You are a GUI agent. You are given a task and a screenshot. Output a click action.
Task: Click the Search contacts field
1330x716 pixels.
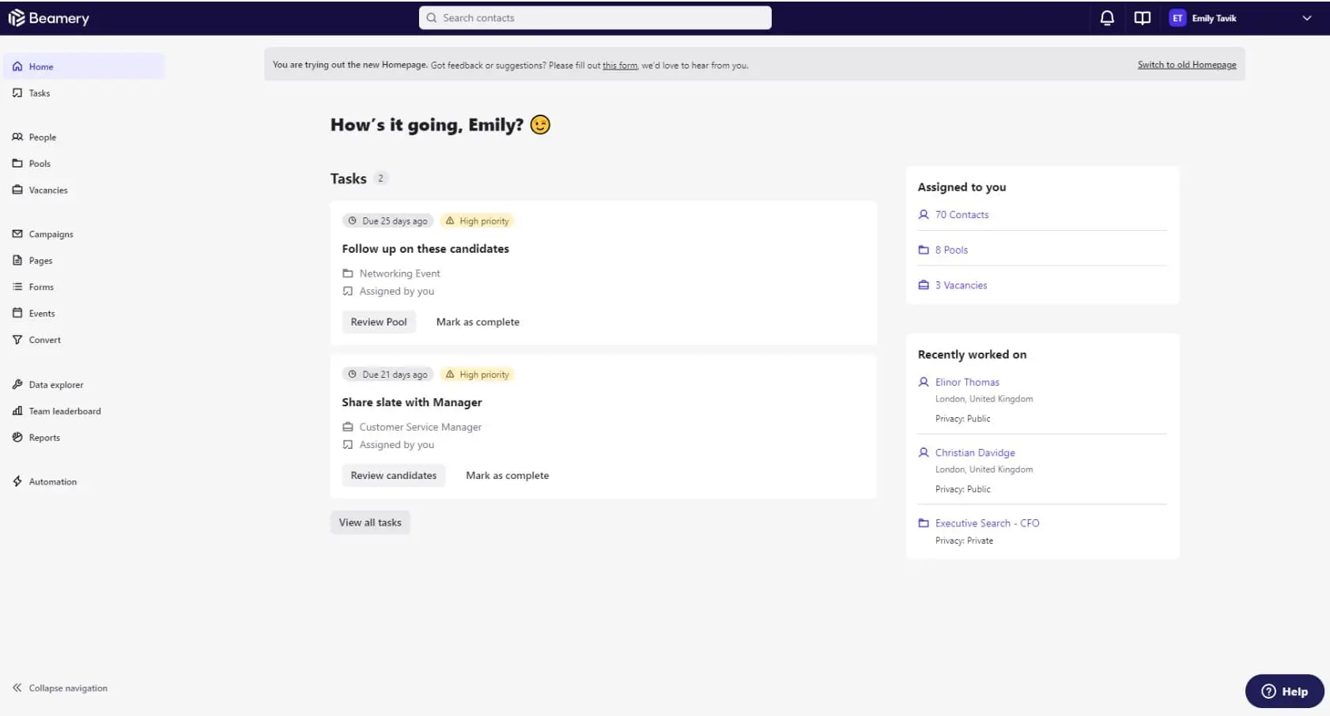click(595, 17)
